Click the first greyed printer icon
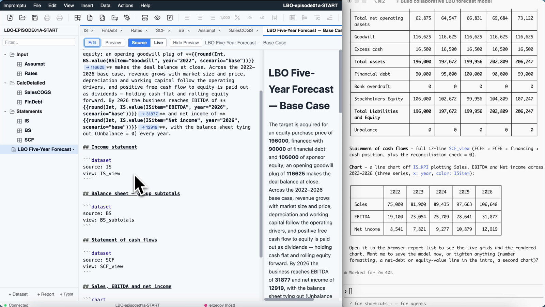The width and height of the screenshot is (545, 307). point(47,18)
